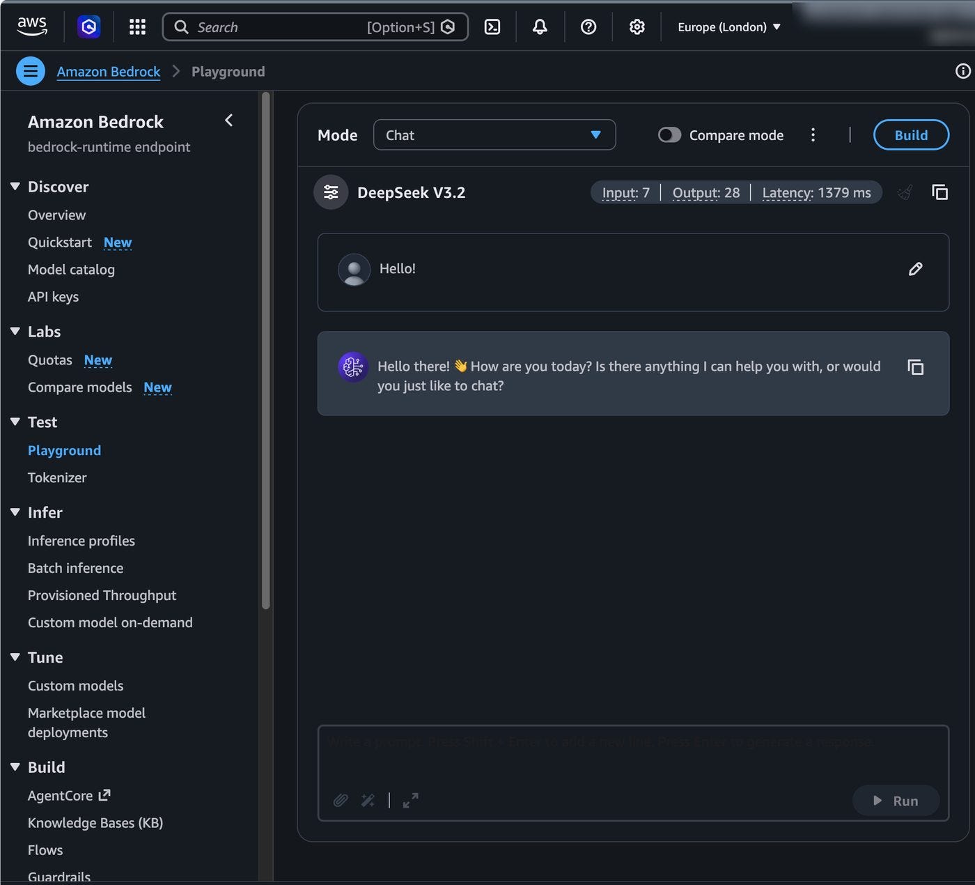Screen dimensions: 975x885
Task: Click the clear chat broom icon
Action: (x=905, y=192)
